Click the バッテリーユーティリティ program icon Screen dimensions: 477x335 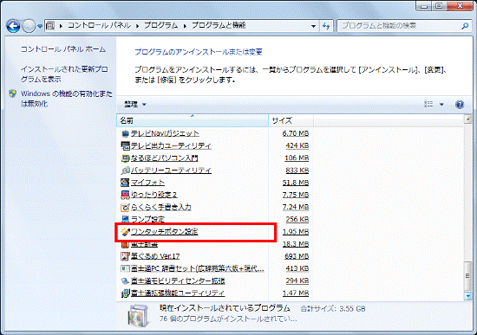[x=125, y=171]
